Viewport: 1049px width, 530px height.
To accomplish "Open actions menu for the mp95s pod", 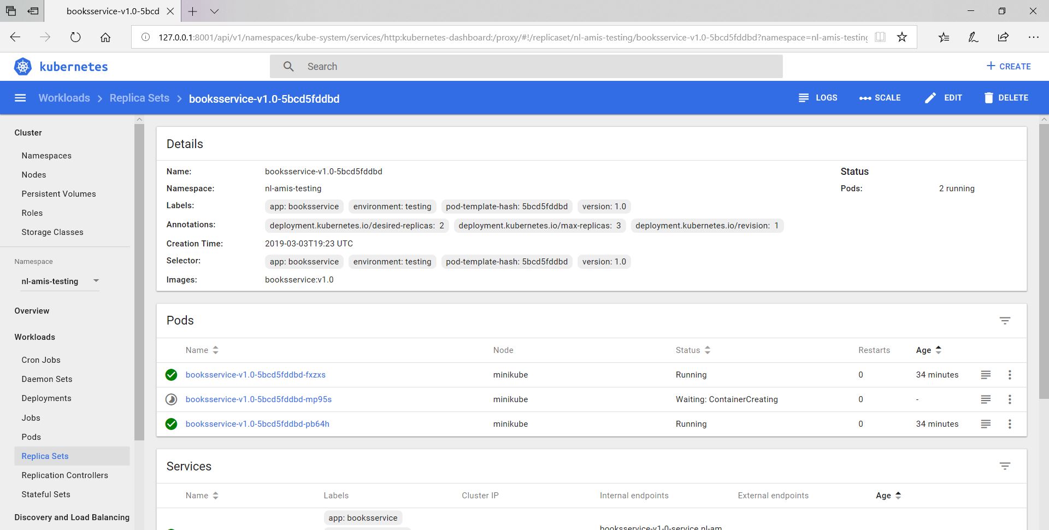I will point(1009,399).
